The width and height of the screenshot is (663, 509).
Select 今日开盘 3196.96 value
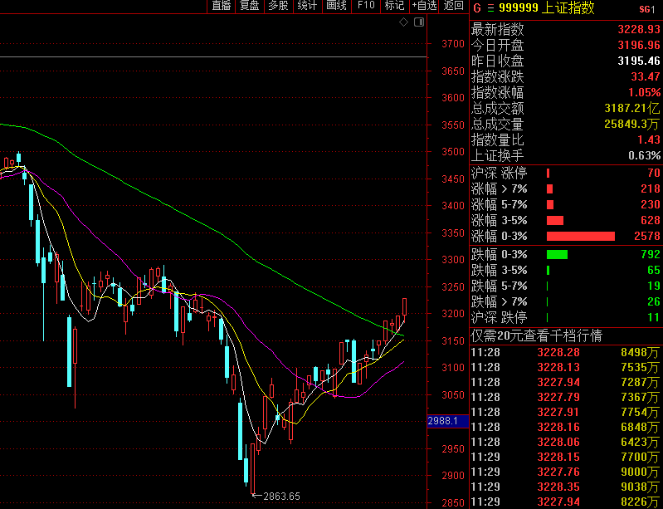638,45
